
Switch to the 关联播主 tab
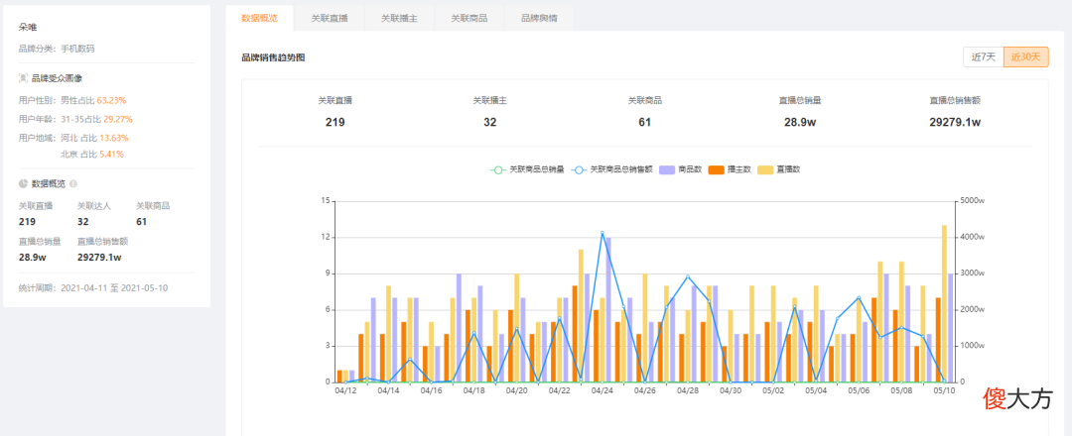399,19
